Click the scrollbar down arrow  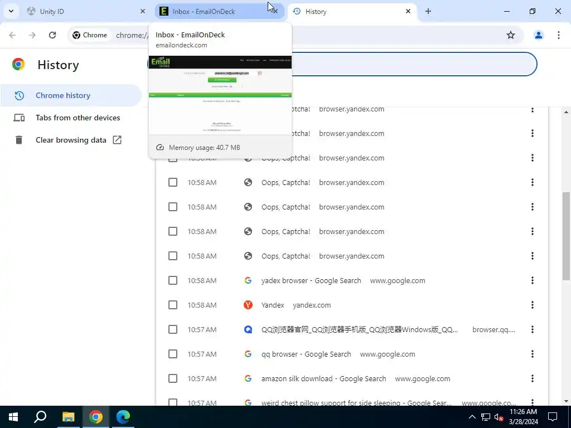click(x=567, y=401)
